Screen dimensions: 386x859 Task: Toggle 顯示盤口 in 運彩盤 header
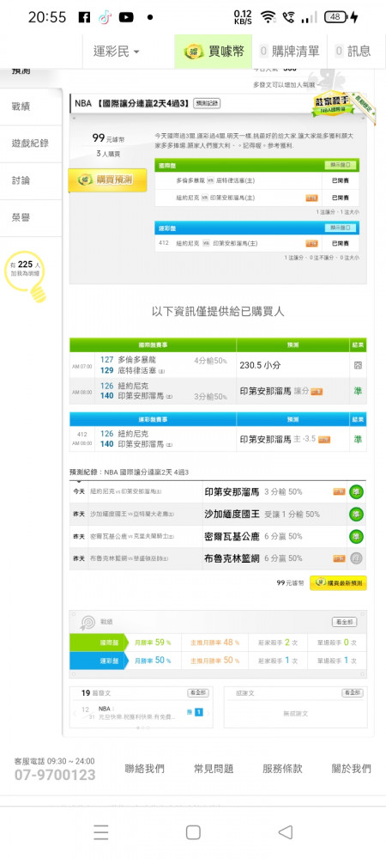[340, 228]
